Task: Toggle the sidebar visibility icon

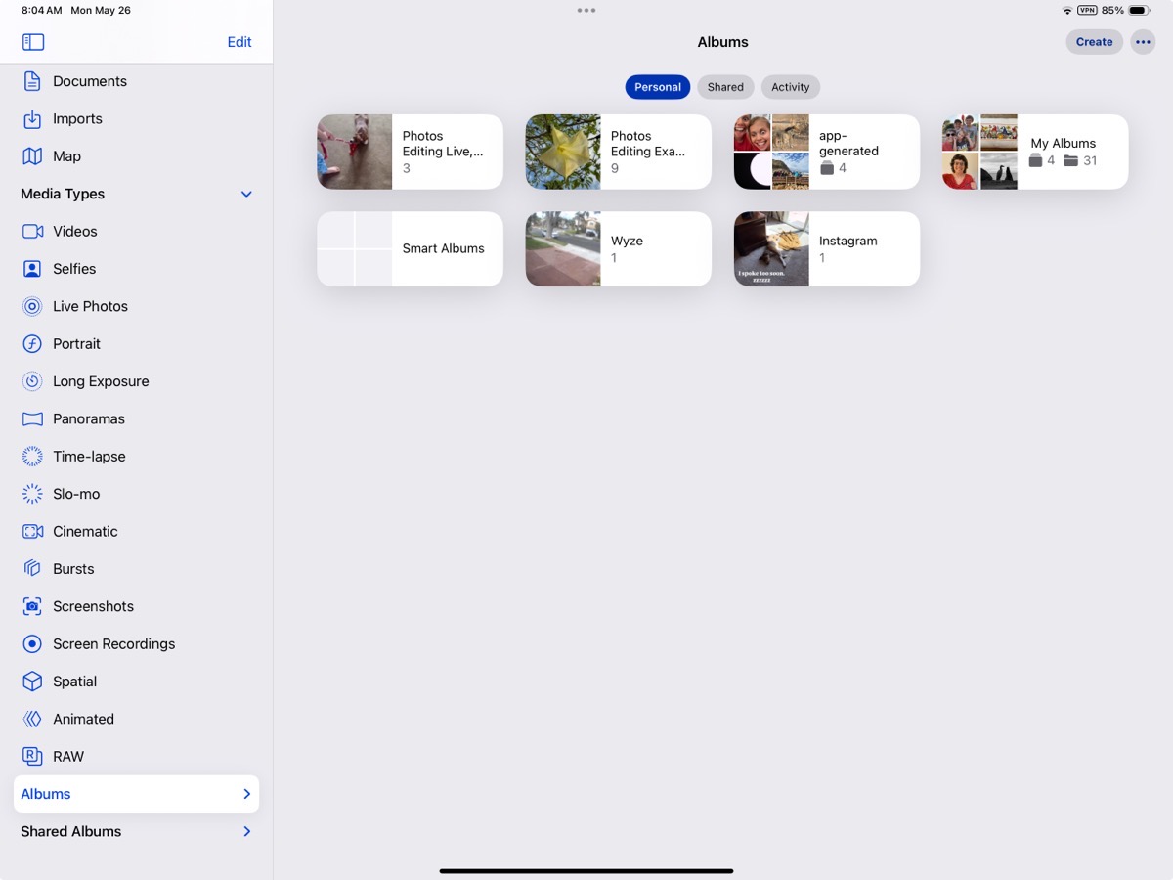Action: tap(33, 42)
